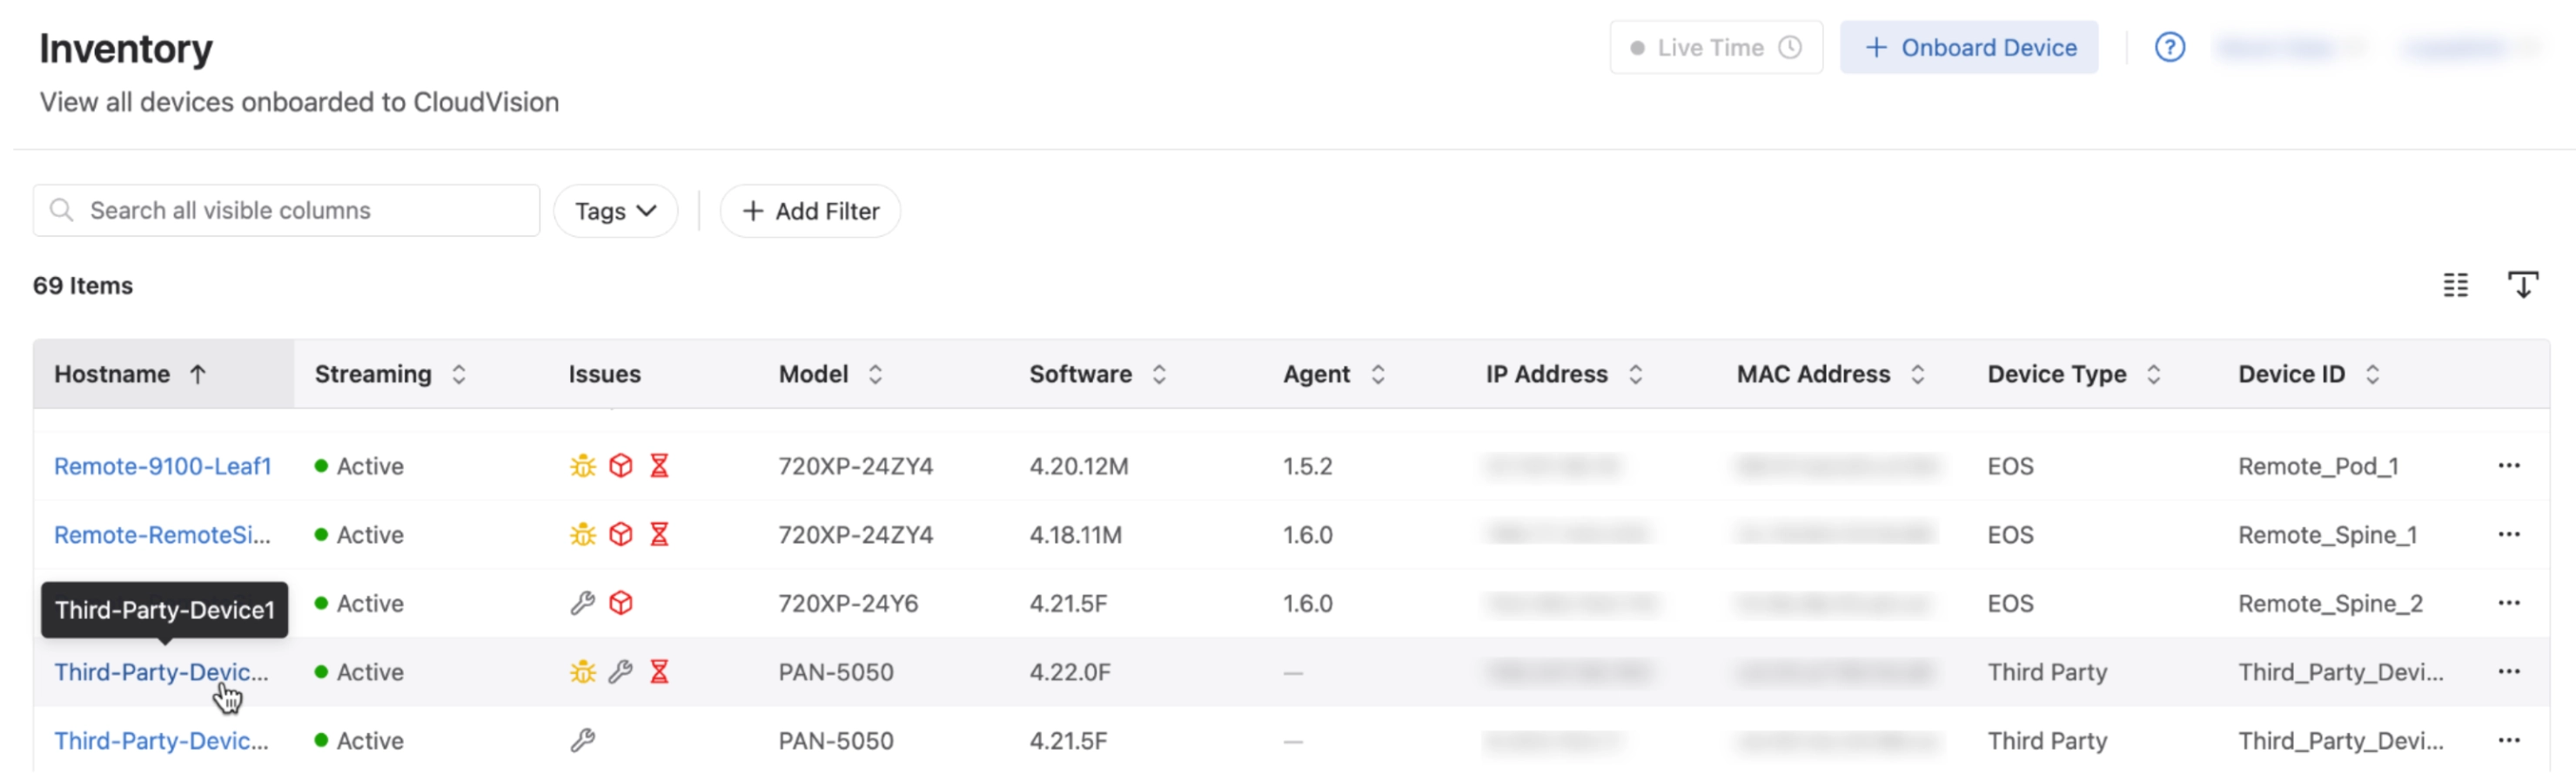This screenshot has height=775, width=2576.
Task: Click the help question mark icon
Action: point(2168,47)
